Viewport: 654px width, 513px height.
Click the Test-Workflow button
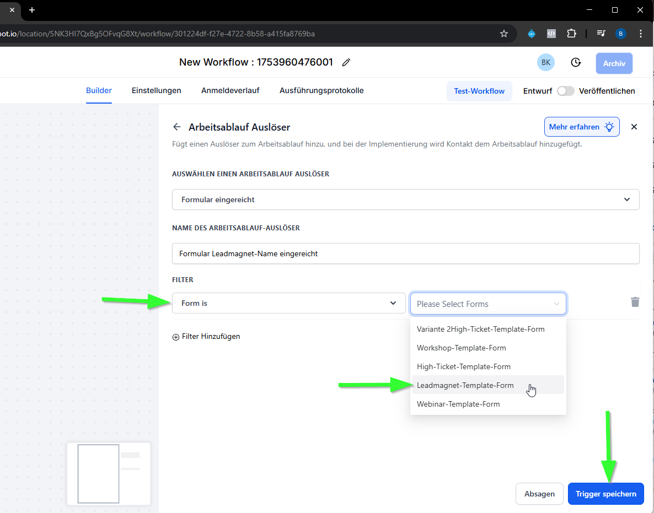479,91
